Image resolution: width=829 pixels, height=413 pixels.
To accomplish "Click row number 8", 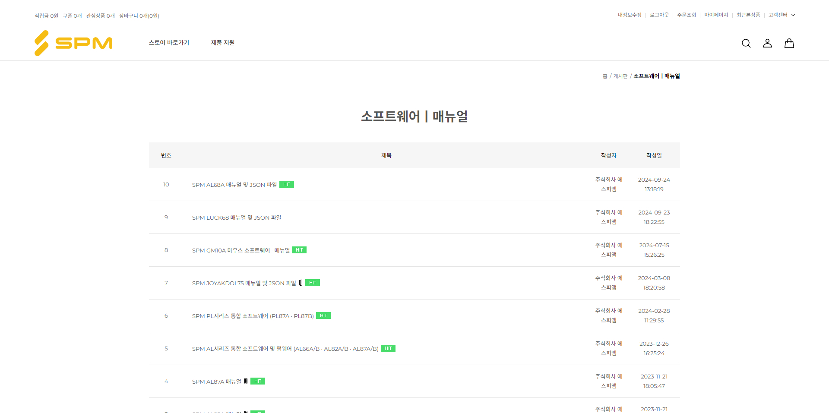I will point(166,250).
